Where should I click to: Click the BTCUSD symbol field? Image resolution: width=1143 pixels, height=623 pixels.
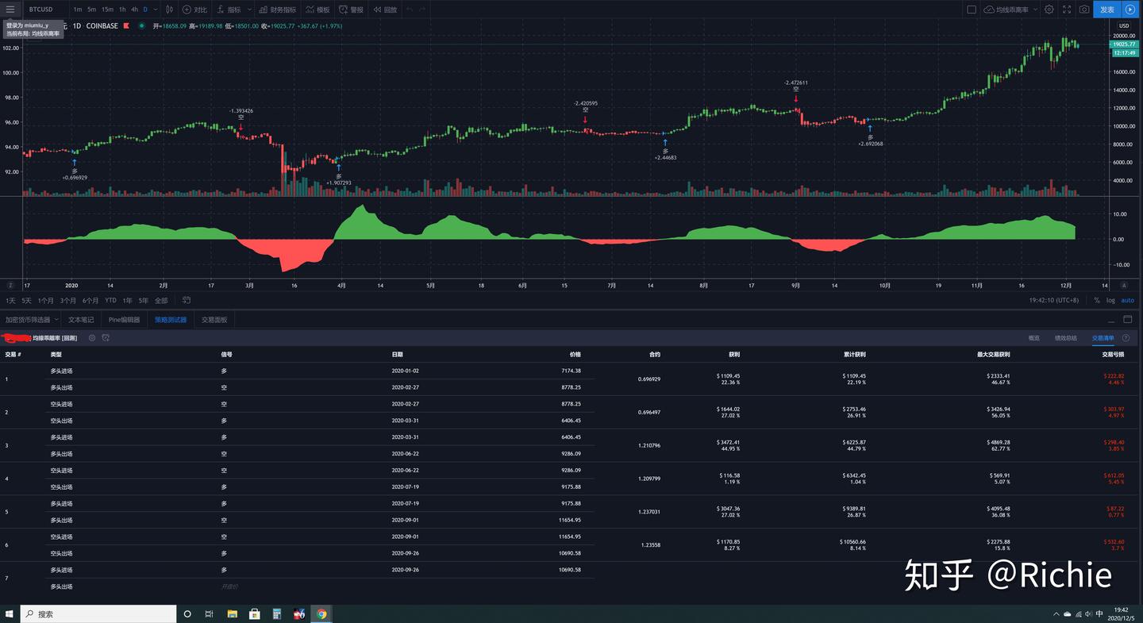[x=41, y=10]
